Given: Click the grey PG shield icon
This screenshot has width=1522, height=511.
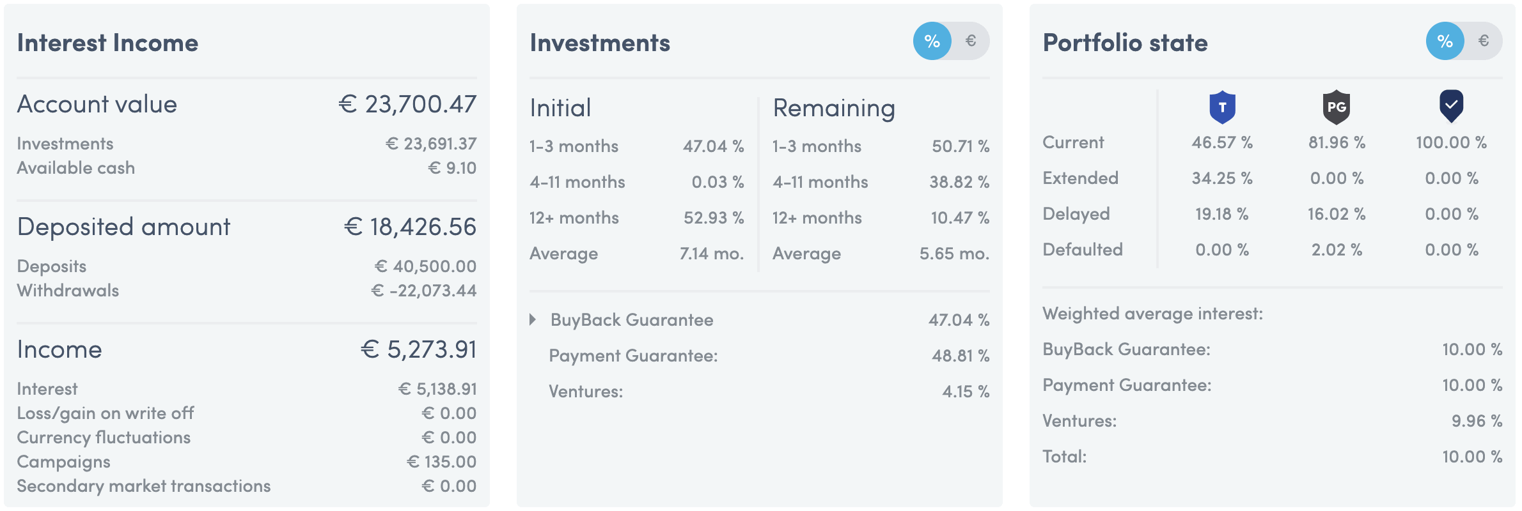Looking at the screenshot, I should 1337,107.
